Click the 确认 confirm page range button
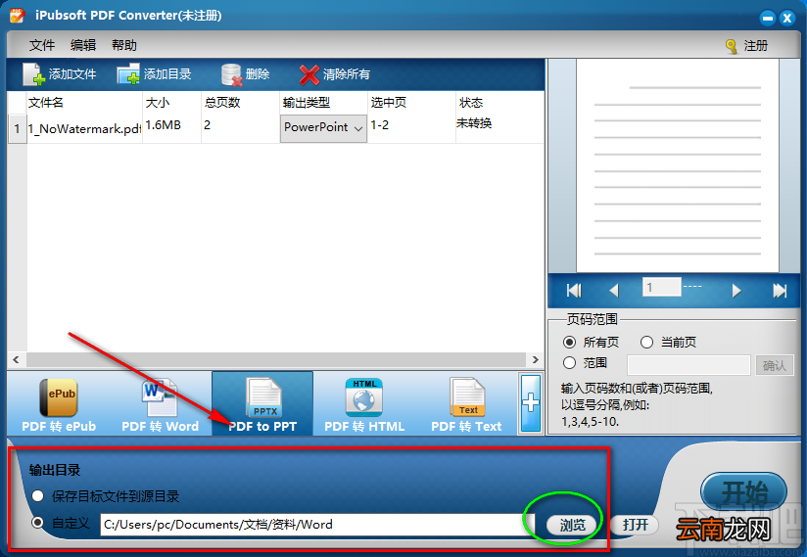The height and width of the screenshot is (557, 807). coord(774,366)
